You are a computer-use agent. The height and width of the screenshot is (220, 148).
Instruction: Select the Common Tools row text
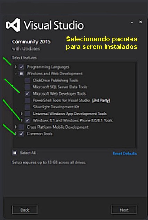click(x=40, y=134)
